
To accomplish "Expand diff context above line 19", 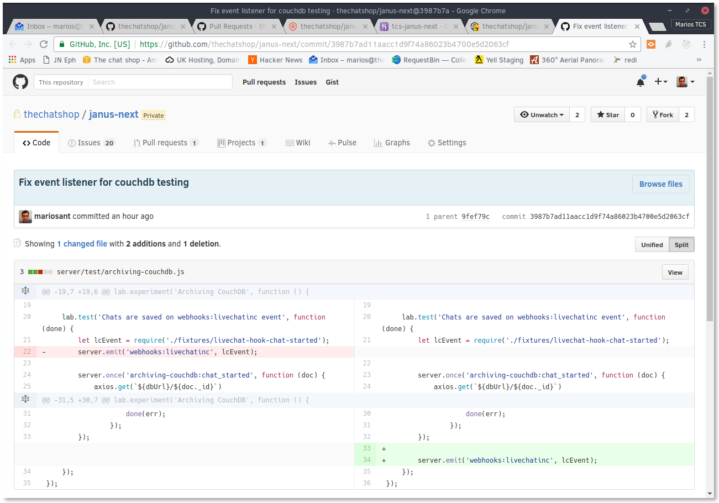I will tap(25, 291).
